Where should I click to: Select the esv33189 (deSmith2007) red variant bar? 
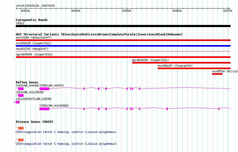(x=123, y=40)
